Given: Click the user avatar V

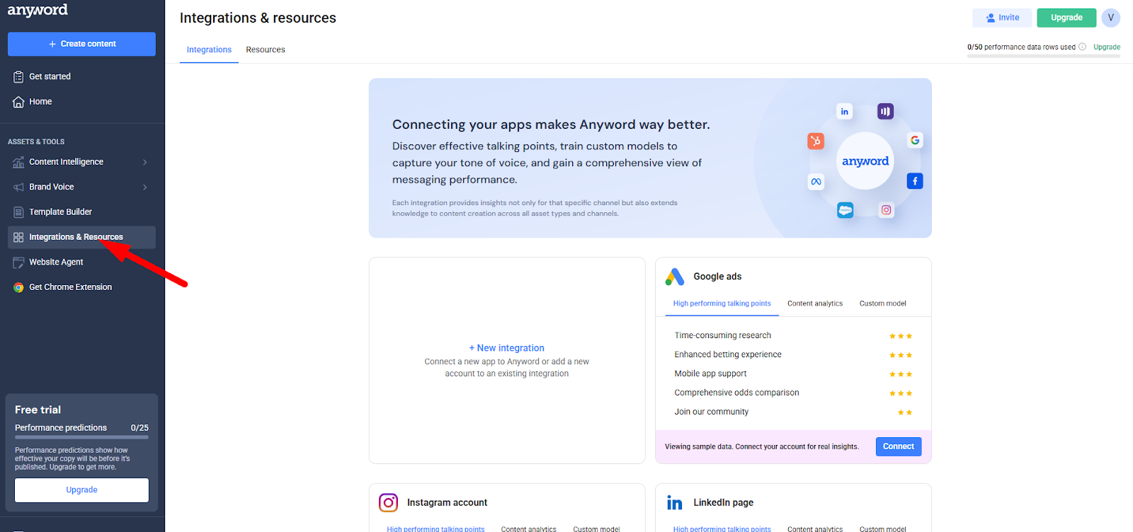Looking at the screenshot, I should [1110, 18].
